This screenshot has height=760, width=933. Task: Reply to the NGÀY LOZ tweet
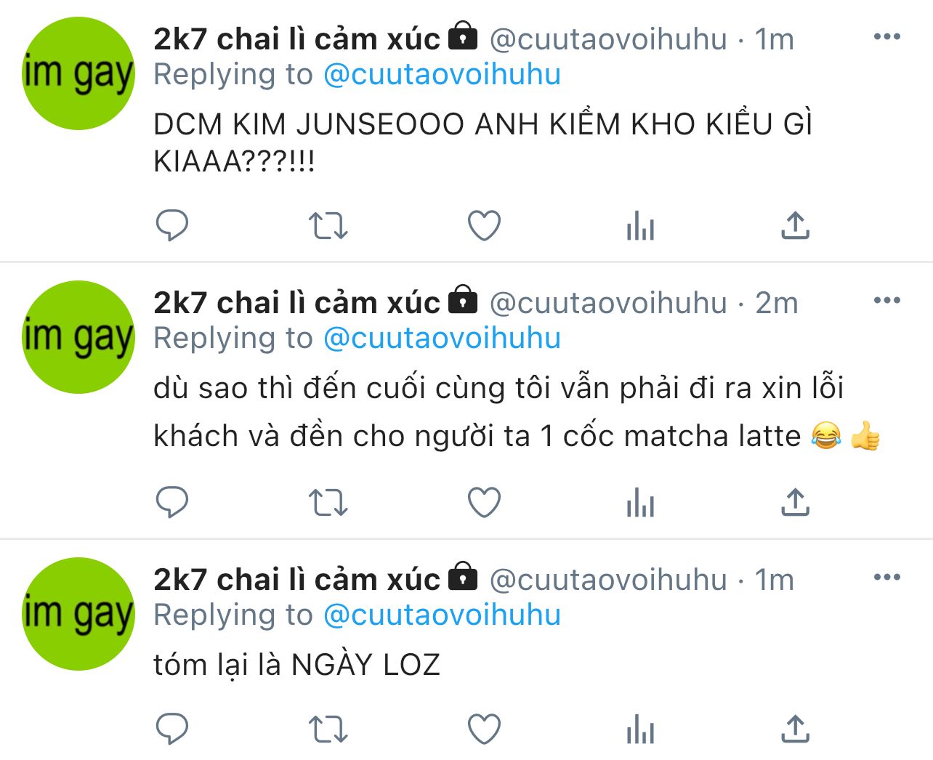(172, 729)
